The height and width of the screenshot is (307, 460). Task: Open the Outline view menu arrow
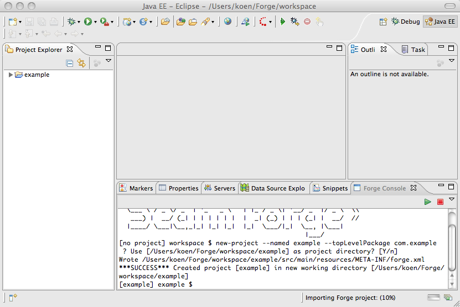(x=452, y=61)
